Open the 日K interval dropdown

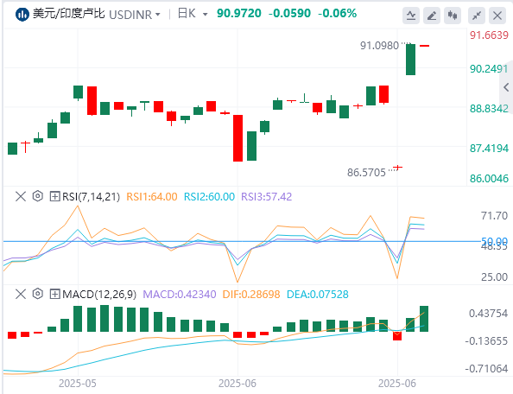[x=193, y=14]
